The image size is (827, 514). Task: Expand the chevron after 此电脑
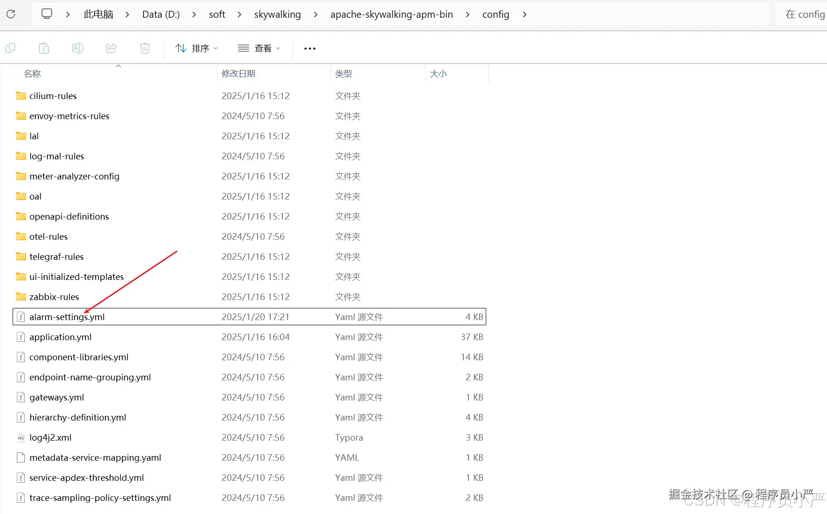(x=127, y=14)
